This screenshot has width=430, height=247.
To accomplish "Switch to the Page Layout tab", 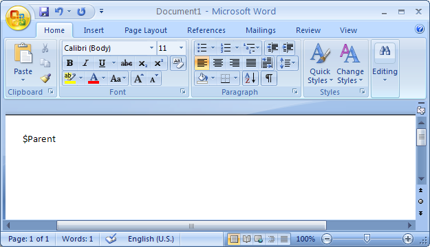I will click(x=146, y=30).
